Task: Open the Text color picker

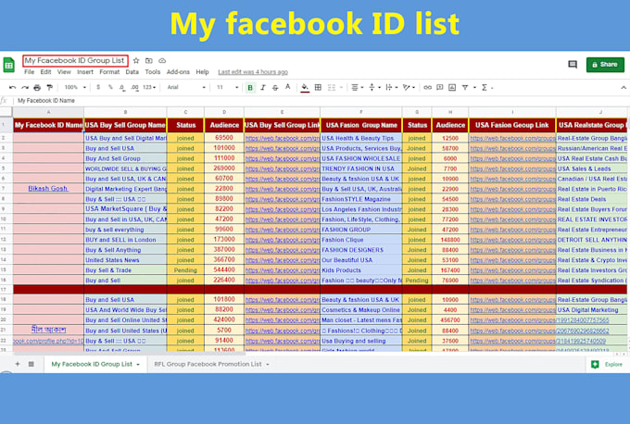Action: click(x=288, y=87)
